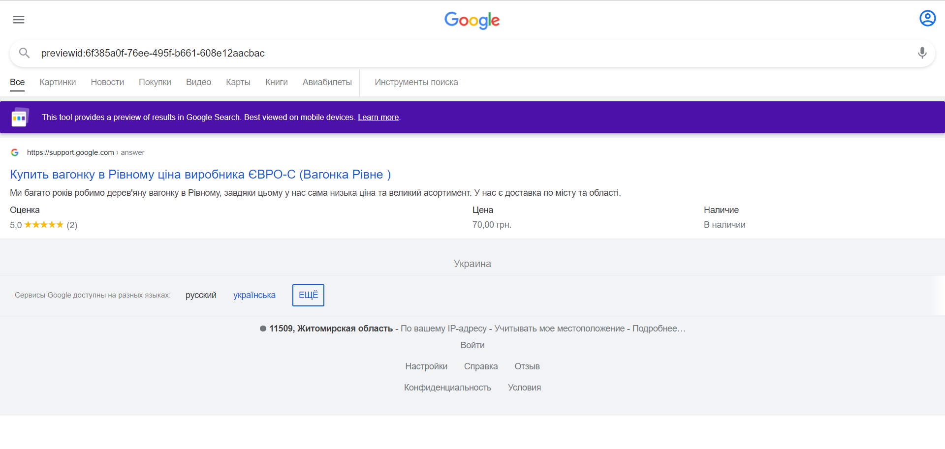Screen dimensions: 945x449
Task: Open Условия footer link
Action: (524, 388)
